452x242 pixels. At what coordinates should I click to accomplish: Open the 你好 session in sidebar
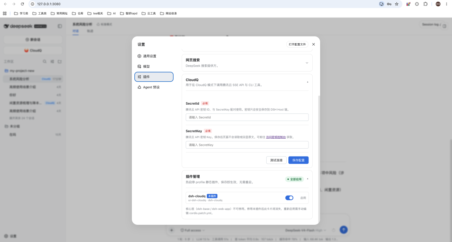click(33, 95)
